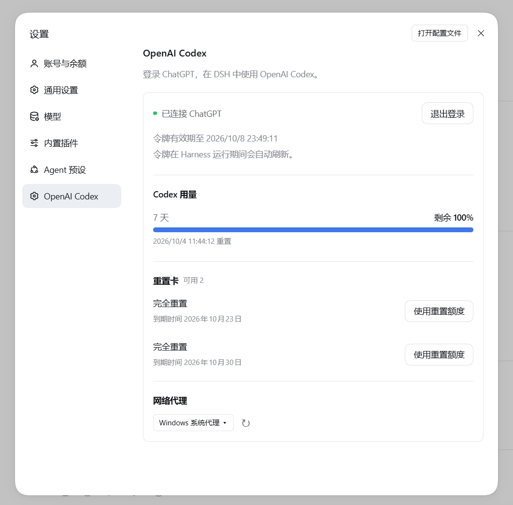Viewport: 513px width, 505px height.
Task: Click the icon beside Agent 预设
Action: (34, 170)
